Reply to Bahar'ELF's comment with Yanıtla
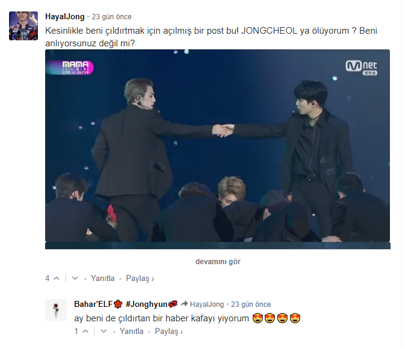Viewport: 405px width, 349px height. 131,331
